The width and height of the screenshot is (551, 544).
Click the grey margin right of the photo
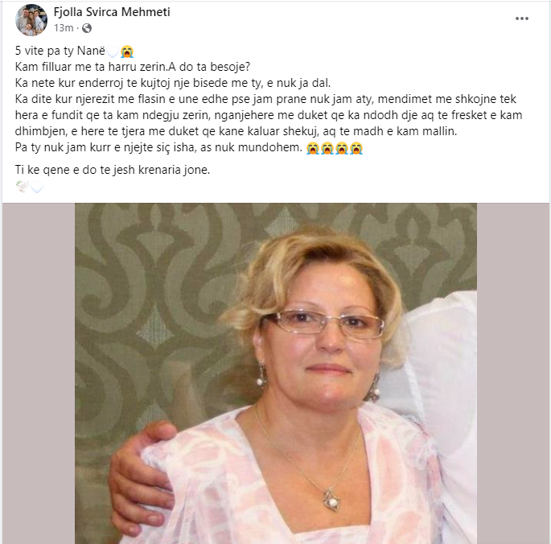click(513, 373)
